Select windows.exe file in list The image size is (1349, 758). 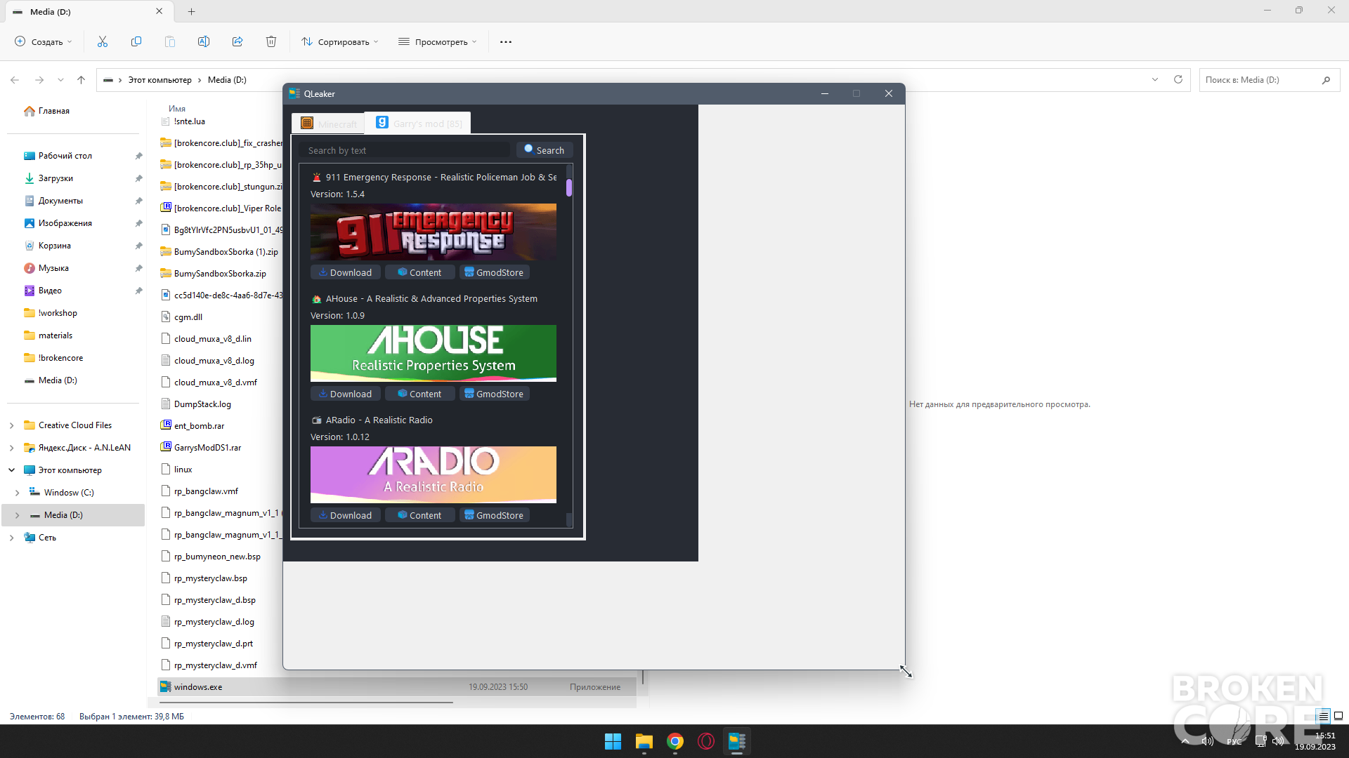click(x=397, y=687)
